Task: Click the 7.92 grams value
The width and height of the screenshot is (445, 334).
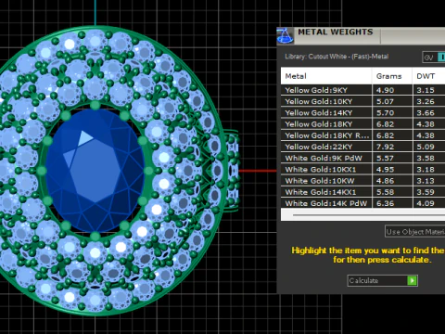Action: pyautogui.click(x=385, y=147)
